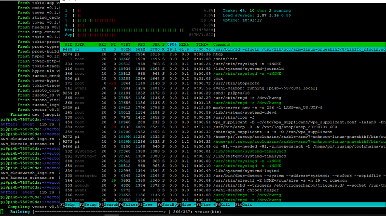Click the Finished dev line in left pane
The height and width of the screenshot is (216, 386).
pyautogui.click(x=35, y=115)
